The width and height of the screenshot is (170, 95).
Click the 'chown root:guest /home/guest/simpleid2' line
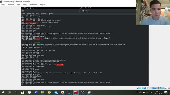(x=43, y=60)
